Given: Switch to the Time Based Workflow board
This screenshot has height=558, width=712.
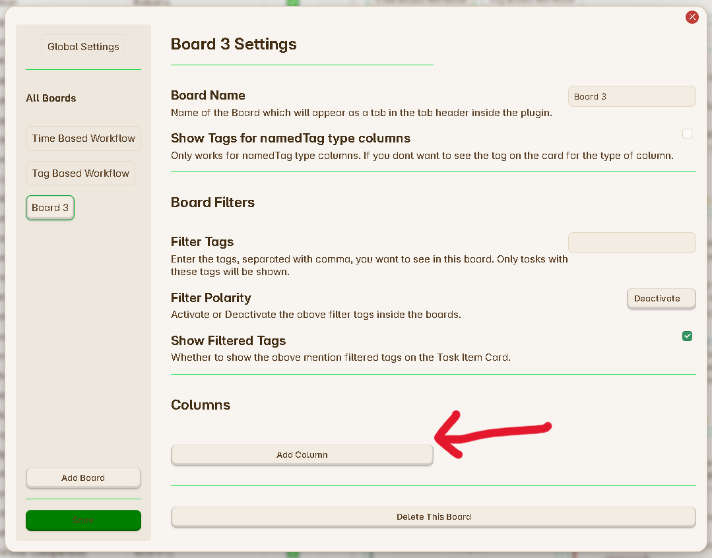Looking at the screenshot, I should [x=83, y=139].
